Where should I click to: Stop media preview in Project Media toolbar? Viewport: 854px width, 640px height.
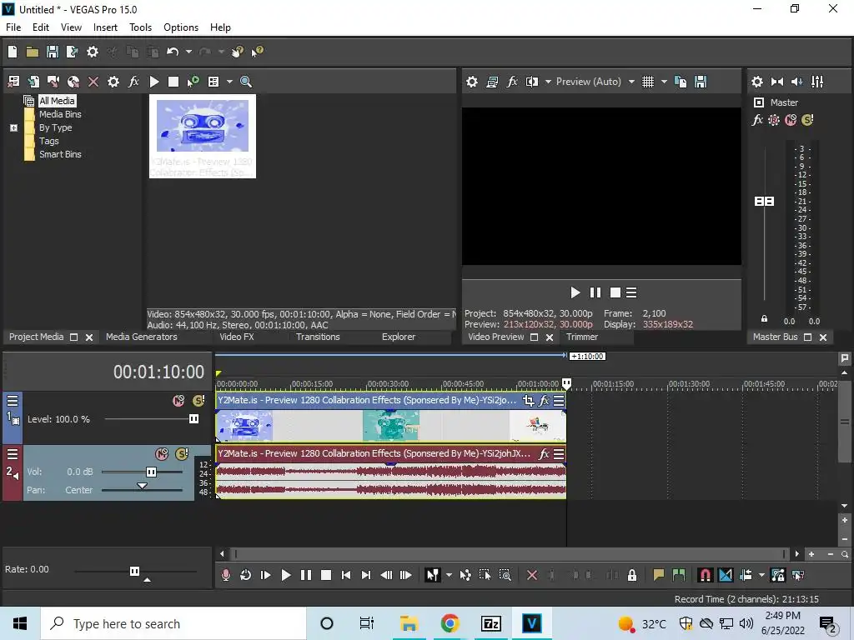tap(173, 82)
